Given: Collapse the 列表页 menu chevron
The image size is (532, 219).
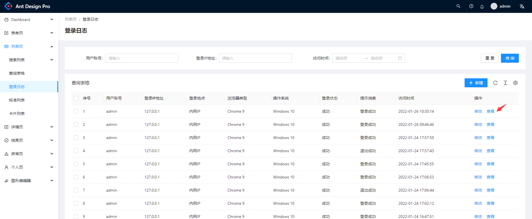Looking at the screenshot, I should pyautogui.click(x=52, y=46).
